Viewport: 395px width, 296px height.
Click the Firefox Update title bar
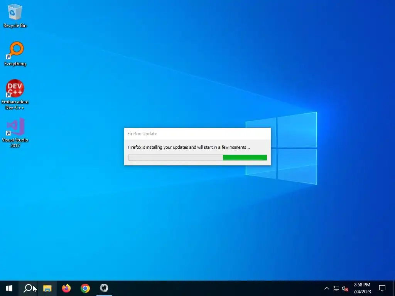(x=197, y=134)
